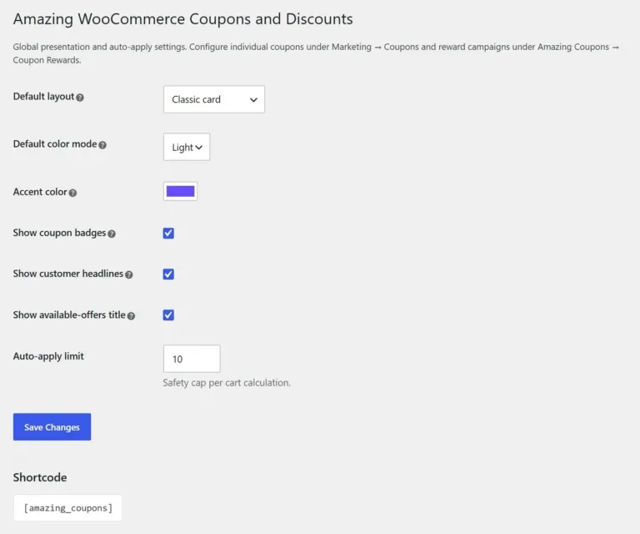The image size is (640, 534).
Task: Click help icon by Show customer headlines
Action: click(x=129, y=275)
